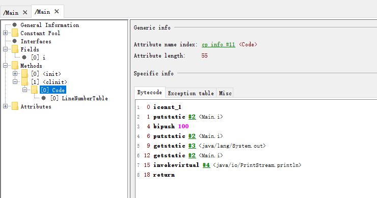The height and width of the screenshot is (198, 377).
Task: Select Constant Pool in the tree
Action: click(40, 33)
